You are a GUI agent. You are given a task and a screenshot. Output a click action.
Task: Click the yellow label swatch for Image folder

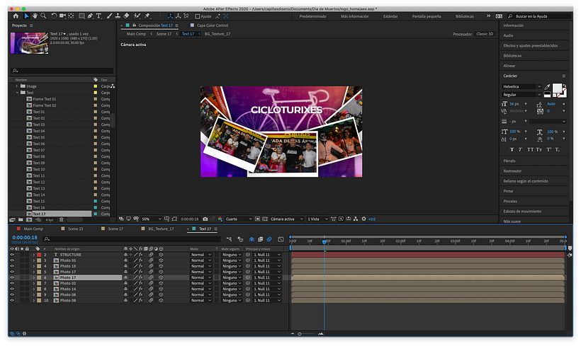coord(95,86)
